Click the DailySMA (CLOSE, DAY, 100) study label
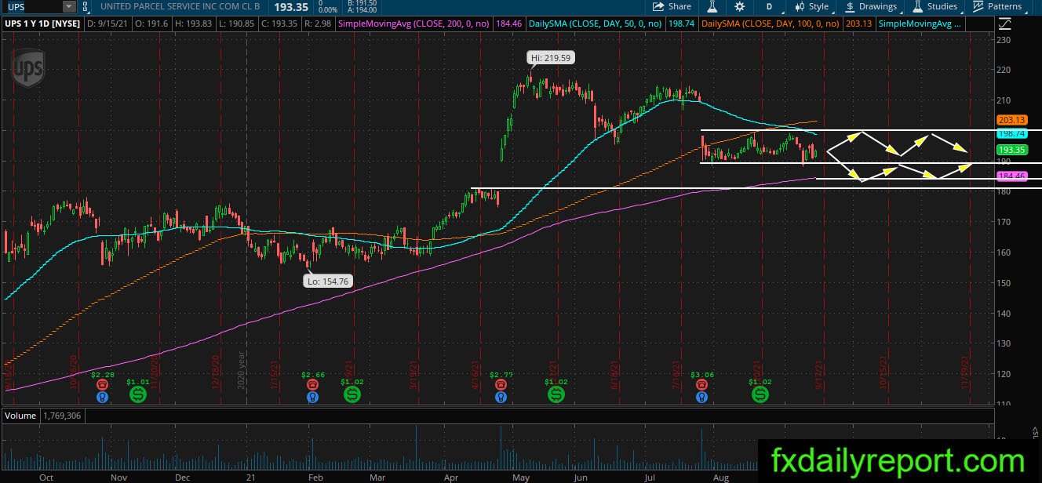This screenshot has height=483, width=1042. [x=771, y=24]
